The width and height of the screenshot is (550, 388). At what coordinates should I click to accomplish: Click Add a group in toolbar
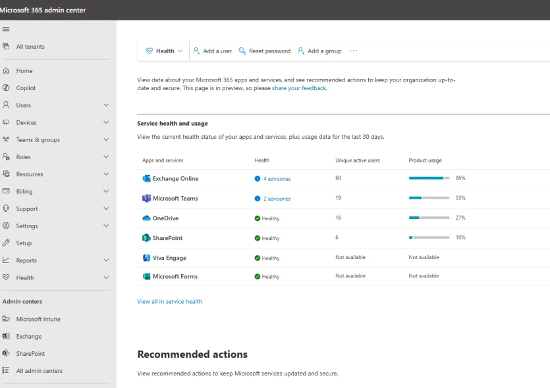pyautogui.click(x=319, y=51)
